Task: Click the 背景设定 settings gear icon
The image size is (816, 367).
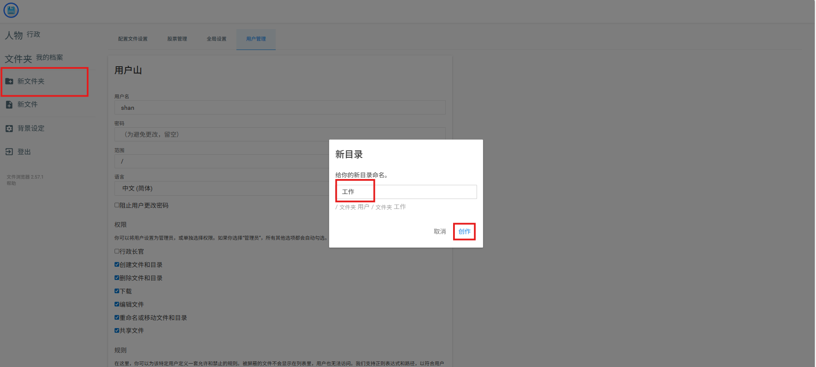Action: (9, 129)
